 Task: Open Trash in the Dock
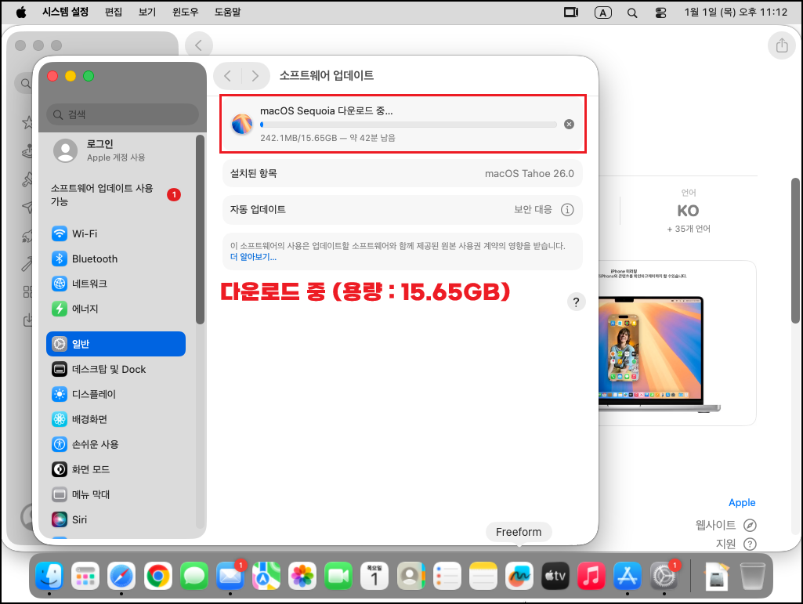[753, 576]
